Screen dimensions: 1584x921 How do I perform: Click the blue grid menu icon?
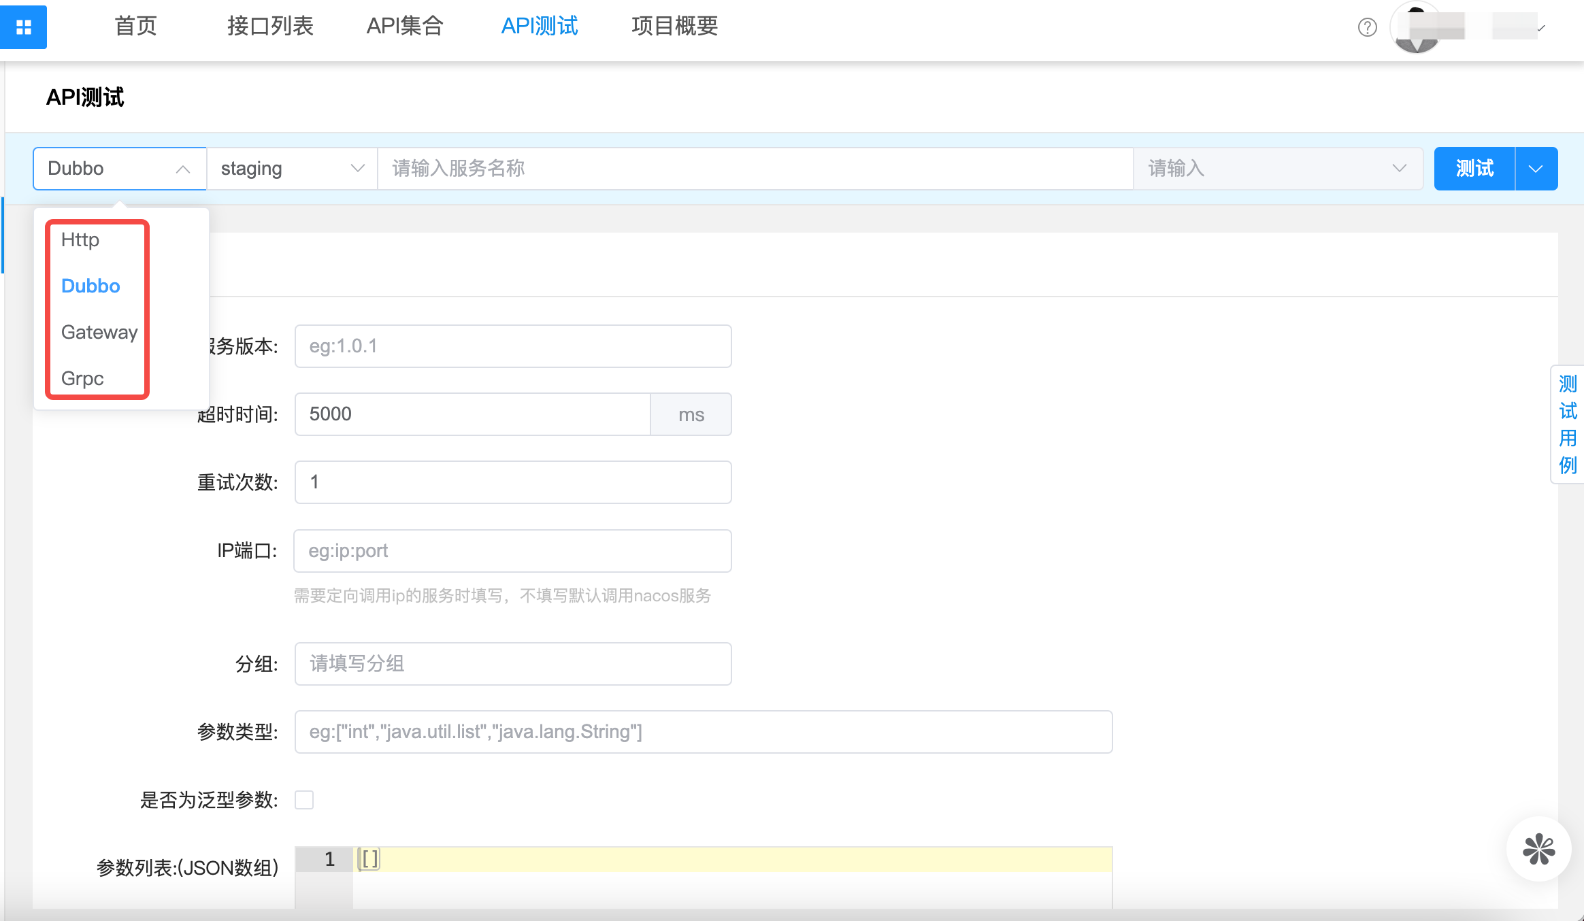click(x=24, y=27)
